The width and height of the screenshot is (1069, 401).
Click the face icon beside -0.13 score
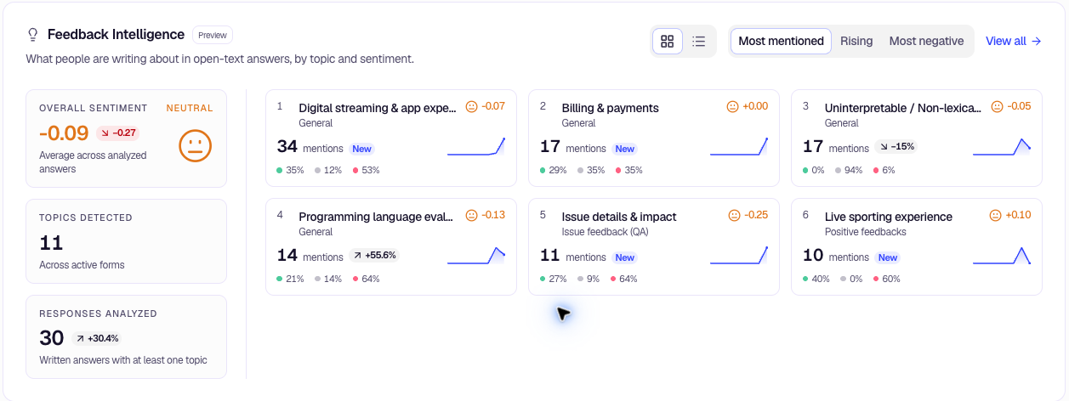(x=472, y=216)
